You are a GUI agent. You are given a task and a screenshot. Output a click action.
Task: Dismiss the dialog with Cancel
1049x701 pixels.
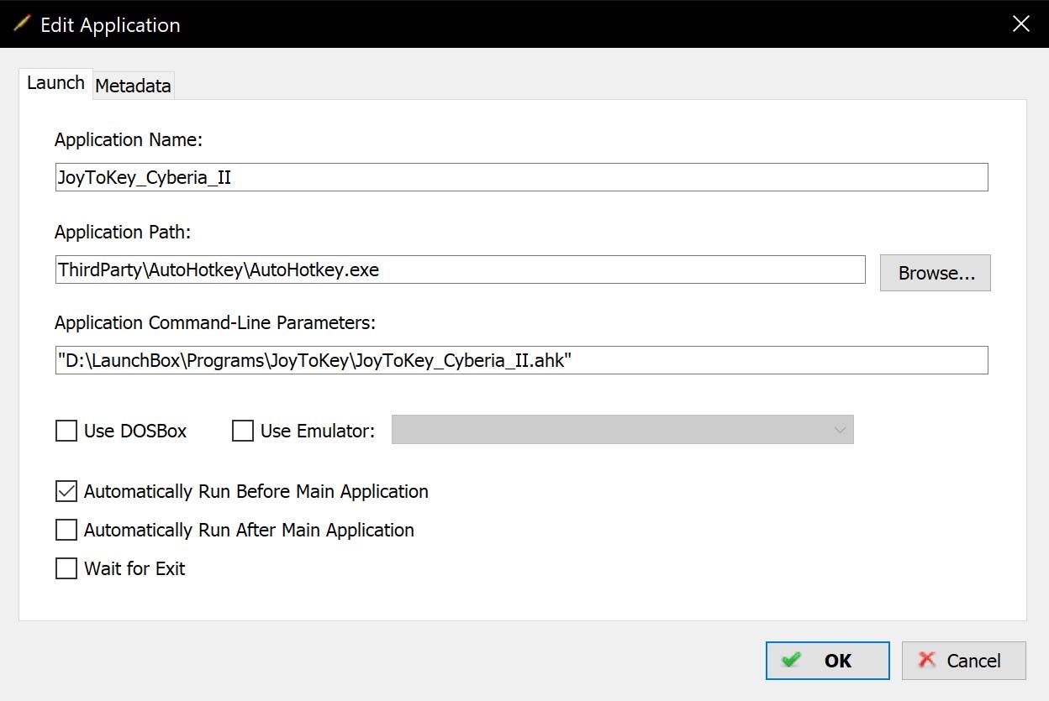(x=964, y=661)
